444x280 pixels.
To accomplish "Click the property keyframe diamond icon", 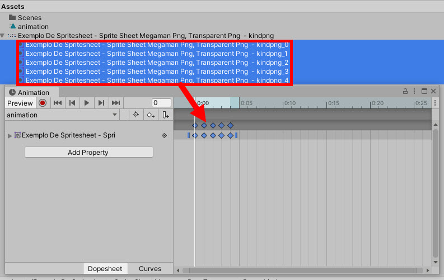I will [x=164, y=136].
